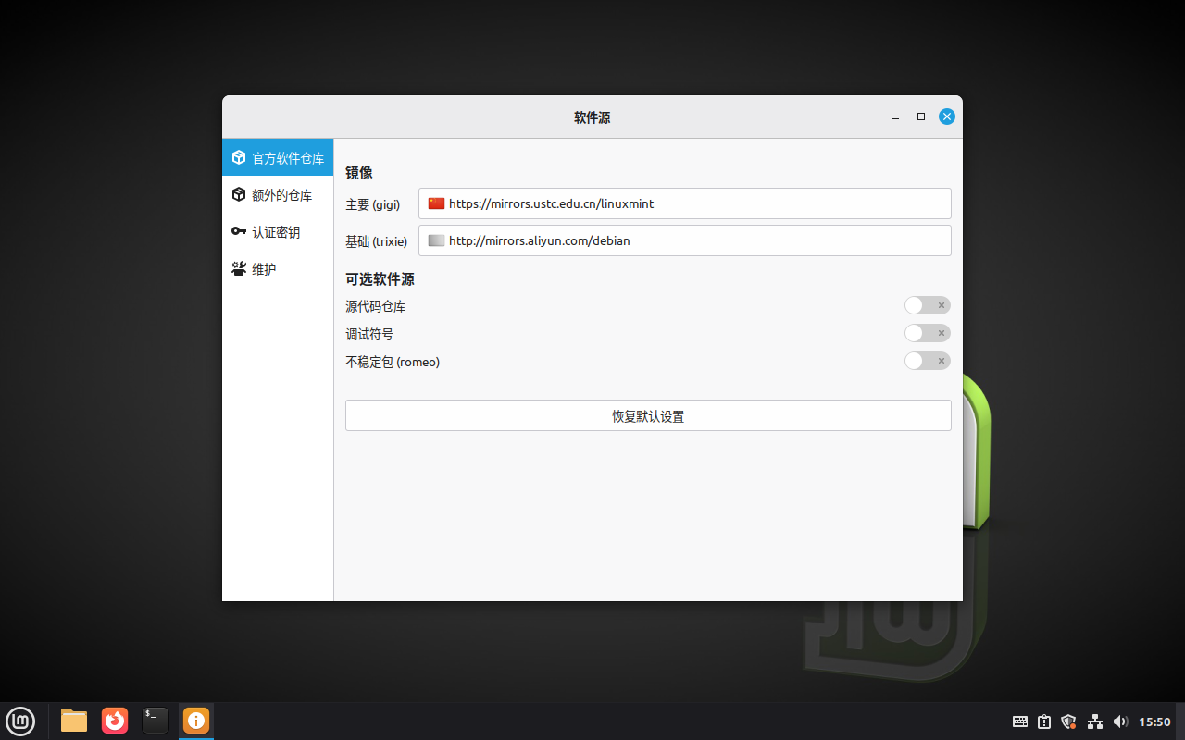This screenshot has width=1185, height=740.
Task: Close the 软件源 window
Action: [946, 117]
